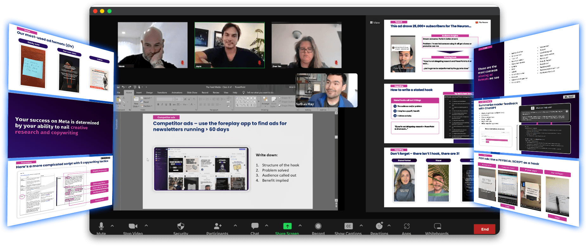The height and width of the screenshot is (246, 586).
Task: Click the PowerPoint Redo arrow
Action: click(130, 87)
